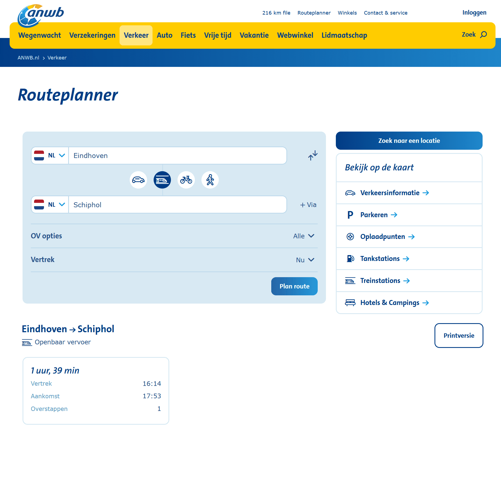Image resolution: width=501 pixels, height=477 pixels.
Task: Click the Verkeersinformatie car icon
Action: pos(350,193)
